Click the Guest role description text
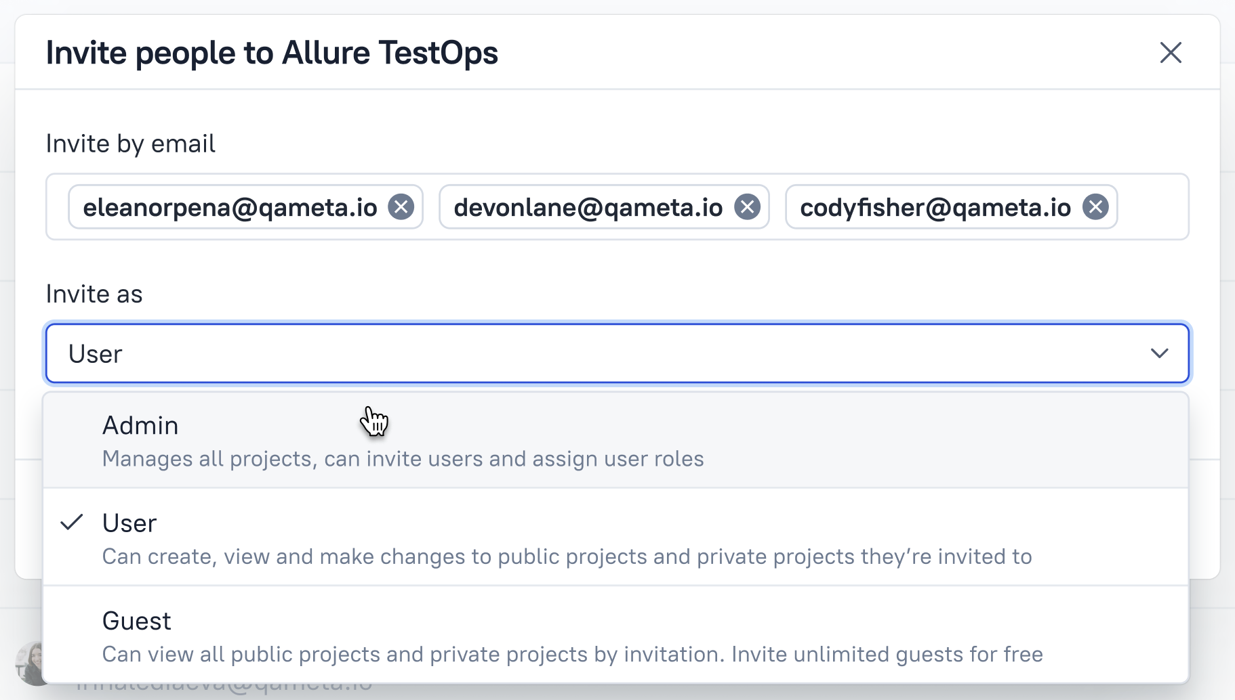 coord(571,654)
